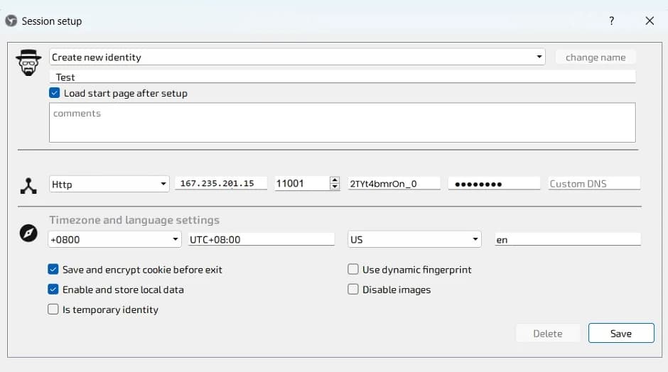Screen dimensions: 668x372
Task: Click the question mark help button
Action: click(611, 21)
